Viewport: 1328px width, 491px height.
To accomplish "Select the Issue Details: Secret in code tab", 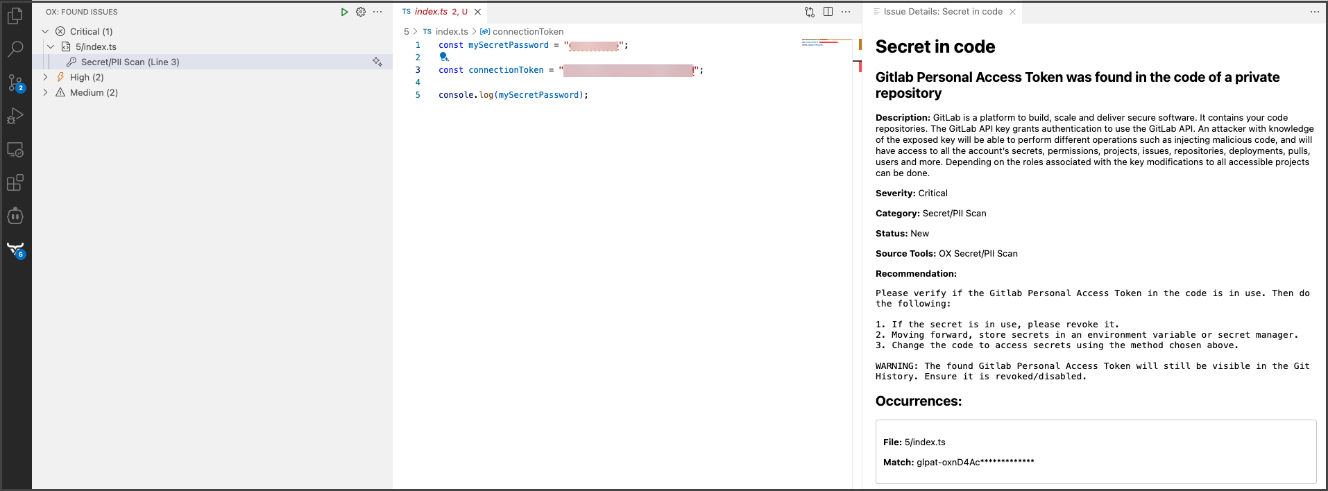I will click(942, 12).
